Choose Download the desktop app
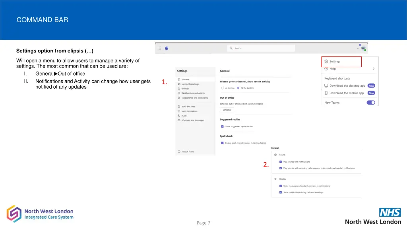 347,86
